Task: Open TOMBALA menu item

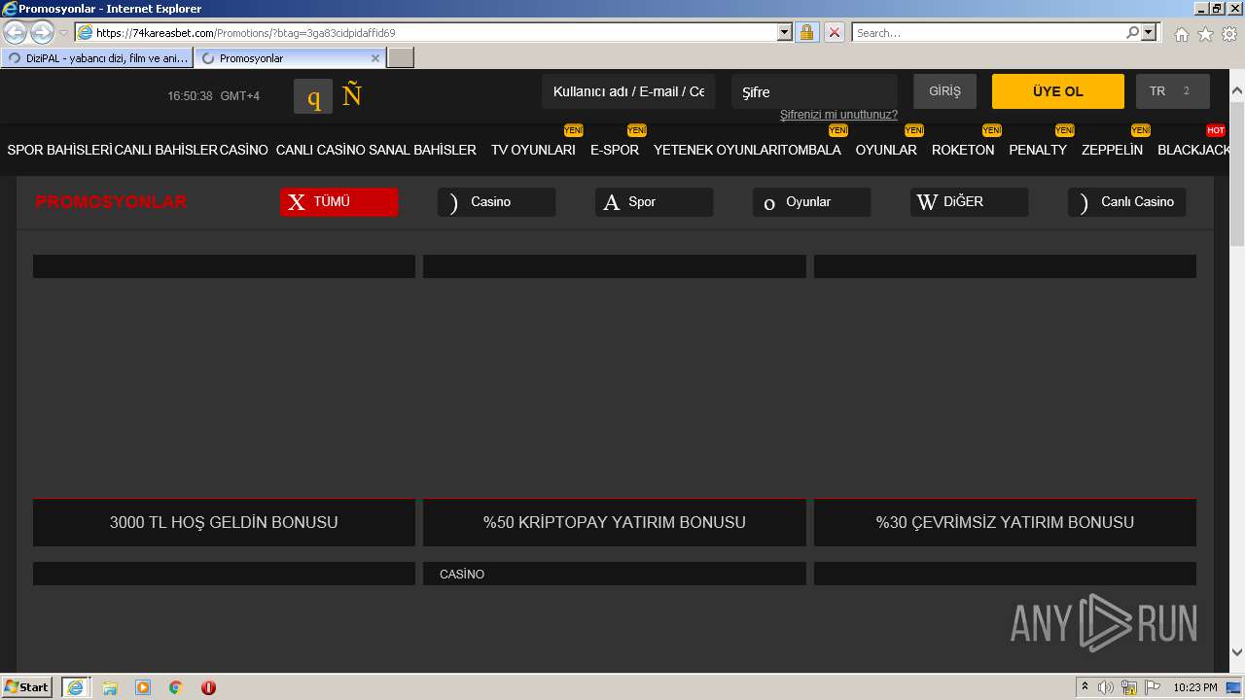Action: pos(810,150)
